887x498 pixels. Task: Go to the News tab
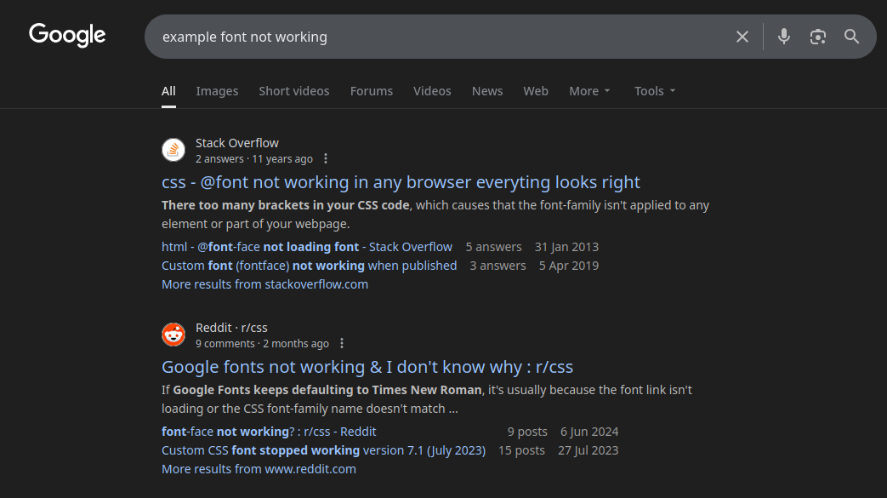click(487, 91)
